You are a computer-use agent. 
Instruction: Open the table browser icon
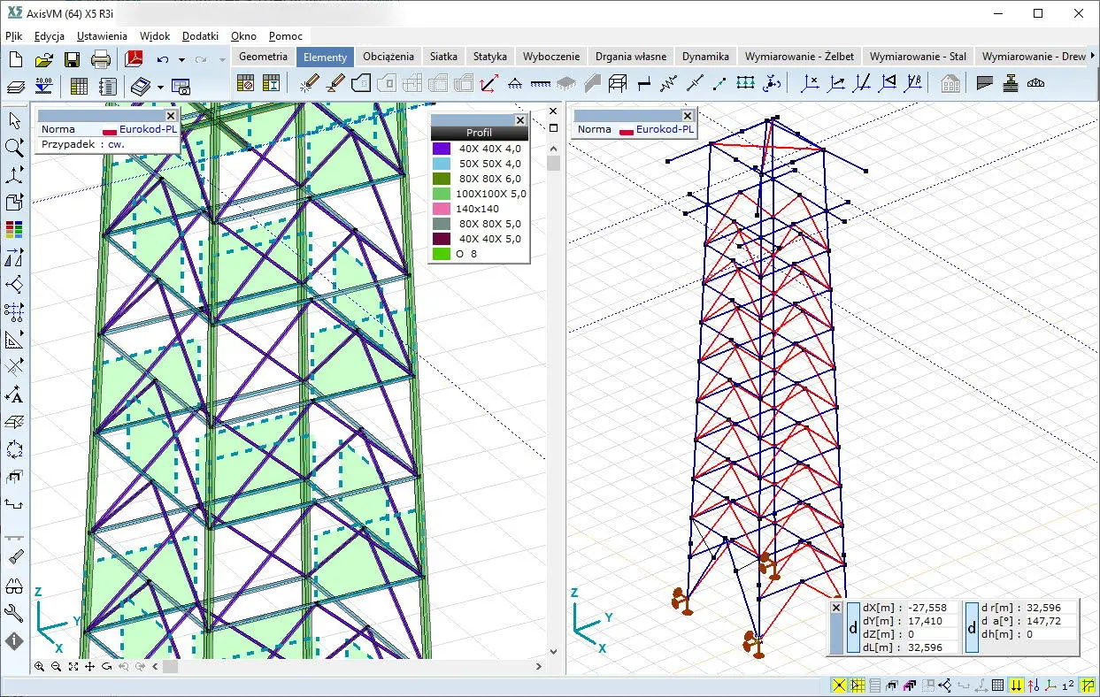click(78, 86)
